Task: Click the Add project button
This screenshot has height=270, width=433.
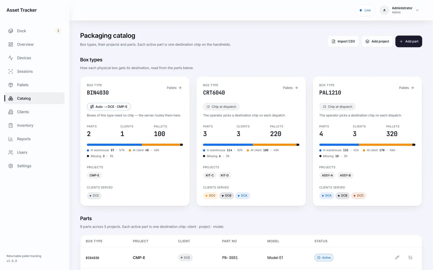Action: [377, 41]
